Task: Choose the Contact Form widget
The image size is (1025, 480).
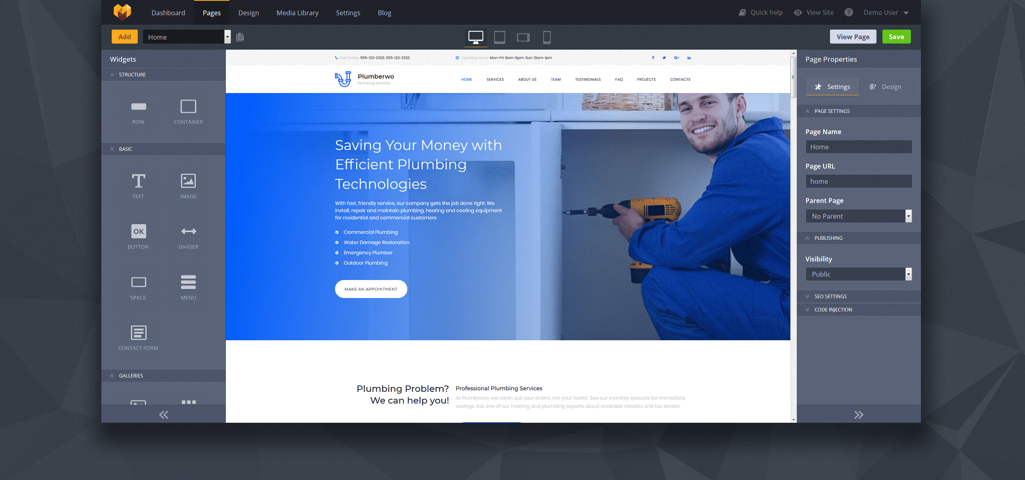Action: pos(138,338)
